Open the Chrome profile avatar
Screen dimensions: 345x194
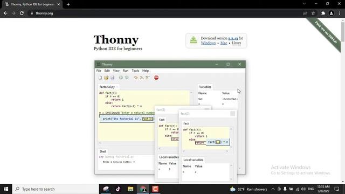[x=332, y=13]
